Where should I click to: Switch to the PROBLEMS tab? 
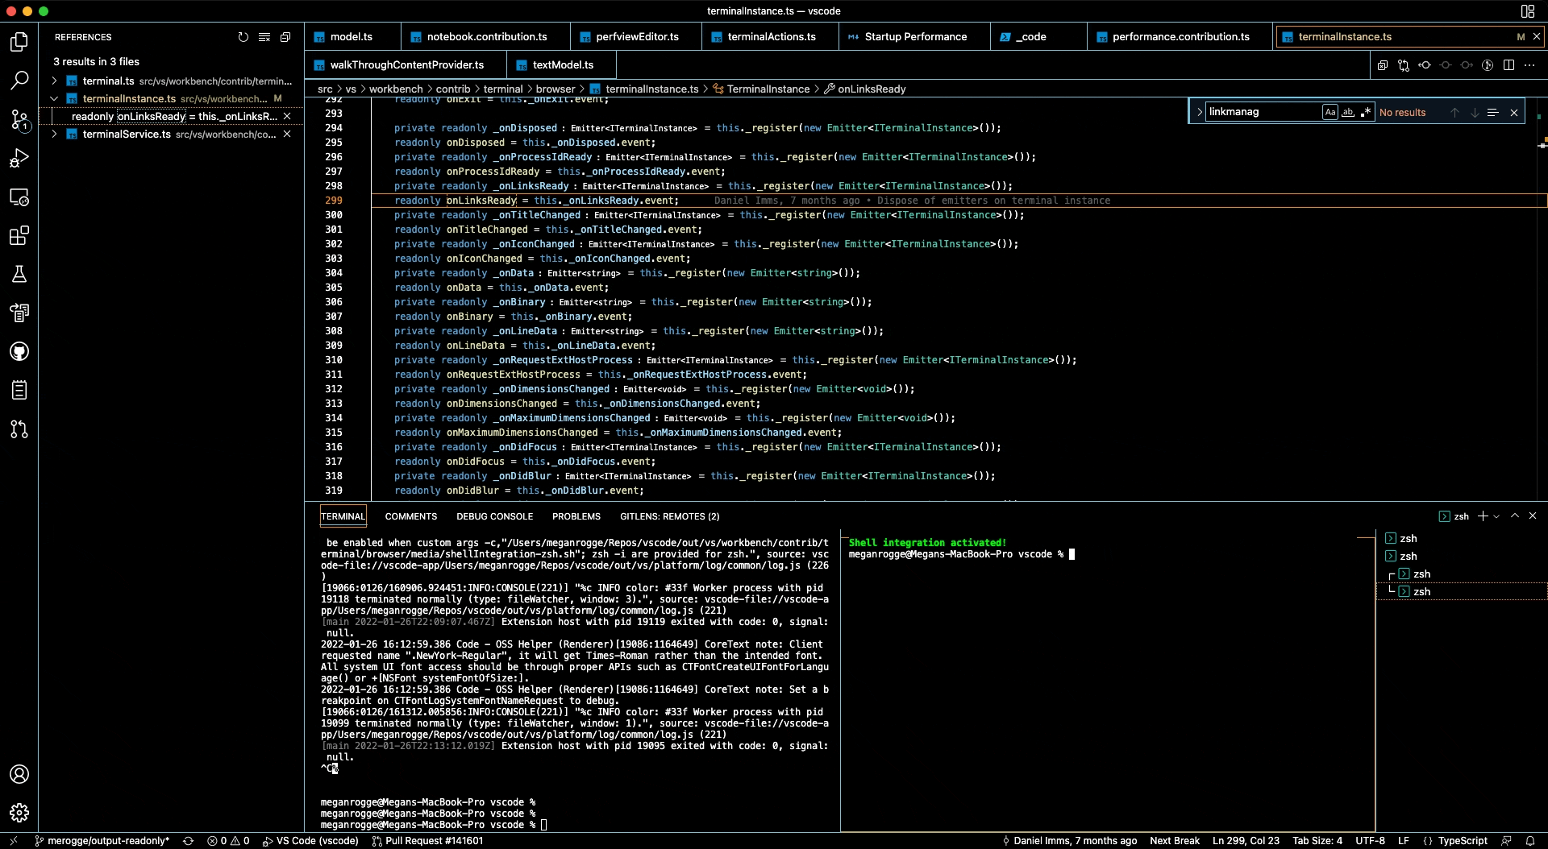click(x=576, y=516)
